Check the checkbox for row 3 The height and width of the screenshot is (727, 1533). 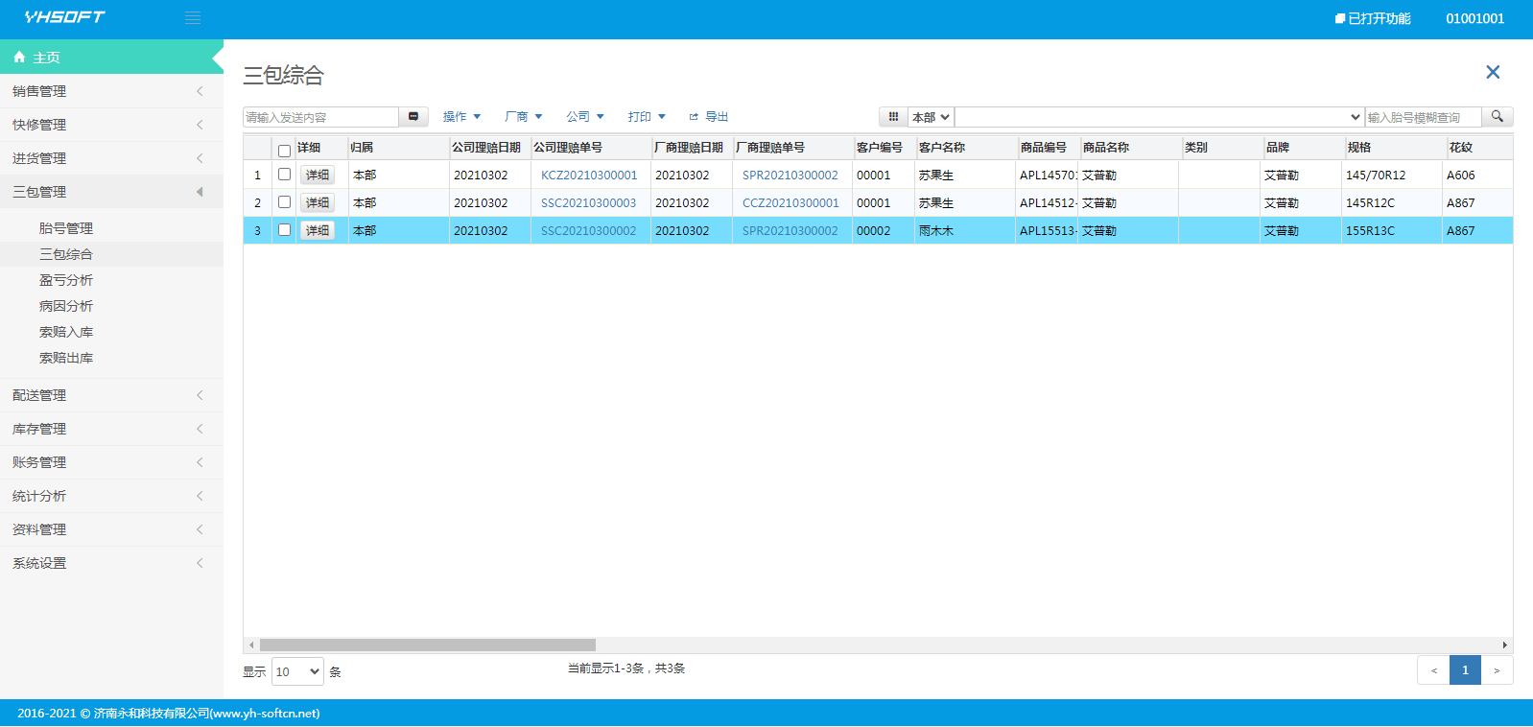pyautogui.click(x=284, y=230)
